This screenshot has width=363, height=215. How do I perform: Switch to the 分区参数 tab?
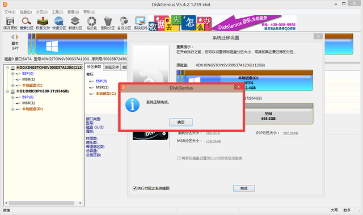pos(94,67)
